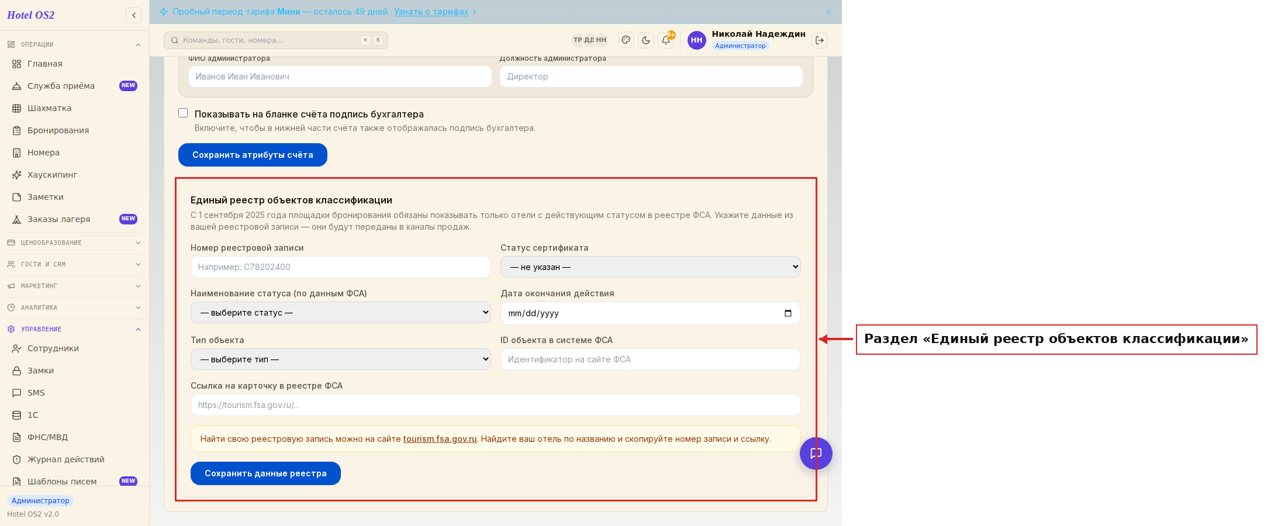The image size is (1271, 526).
Task: Open the theme palette icon
Action: tap(626, 40)
